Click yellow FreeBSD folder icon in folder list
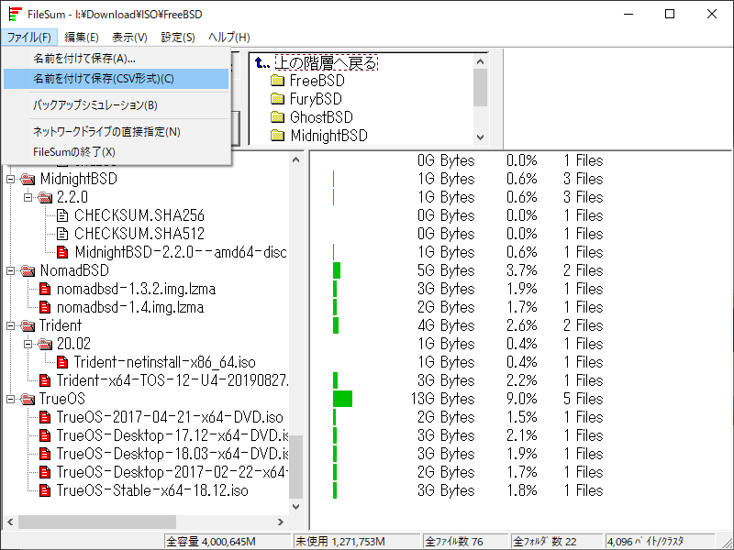The height and width of the screenshot is (550, 734). point(278,81)
